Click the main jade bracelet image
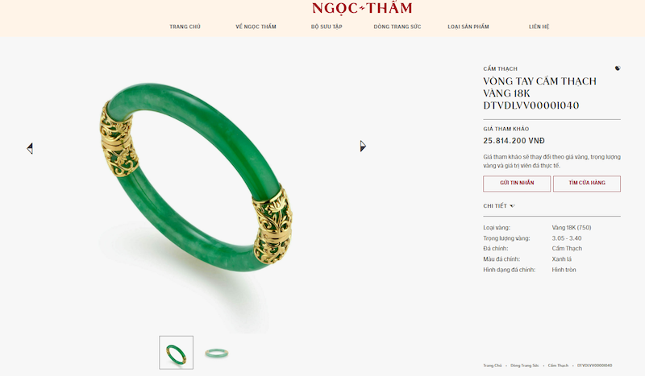The height and width of the screenshot is (376, 645). coord(196,177)
